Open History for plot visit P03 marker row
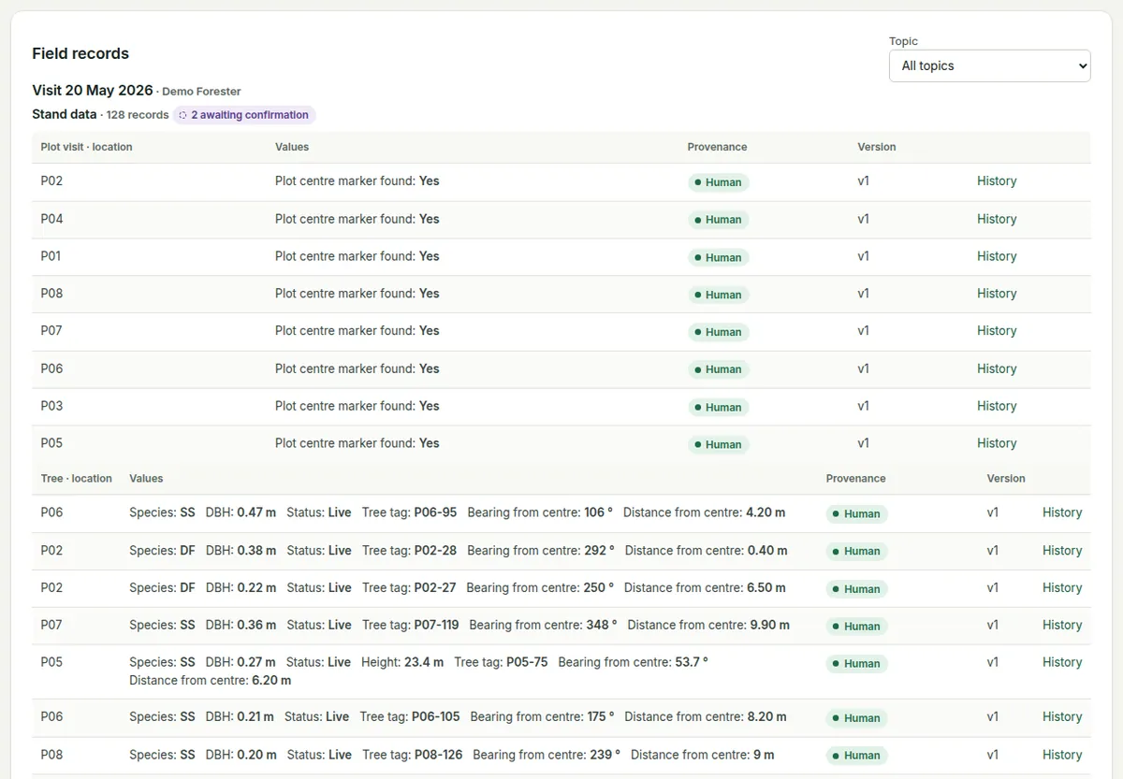Image resolution: width=1123 pixels, height=779 pixels. pos(997,406)
